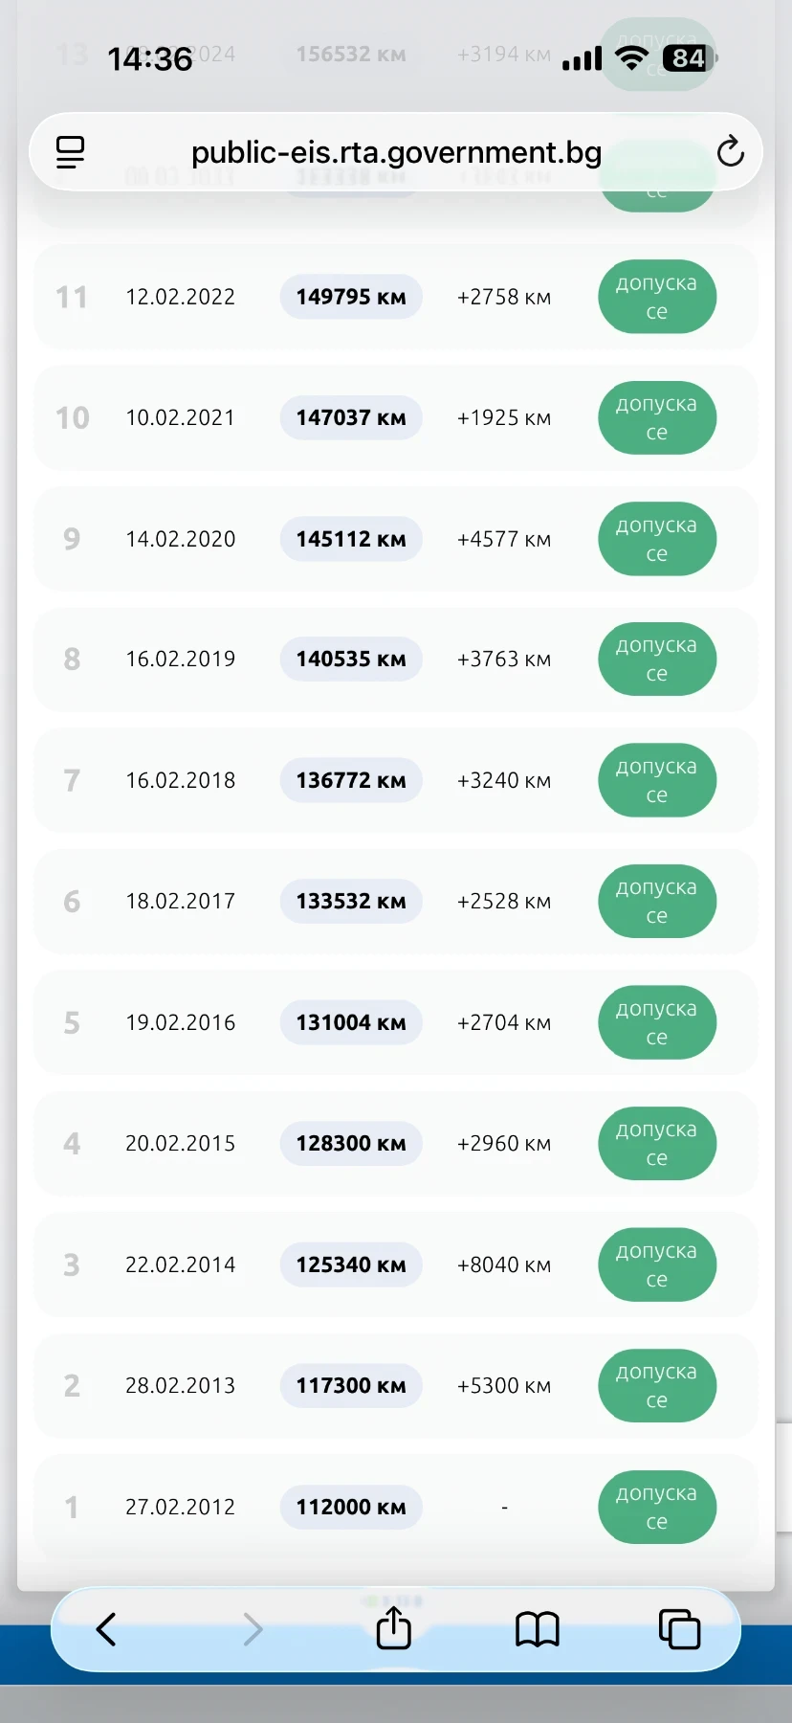Open the share sheet icon

393,1627
